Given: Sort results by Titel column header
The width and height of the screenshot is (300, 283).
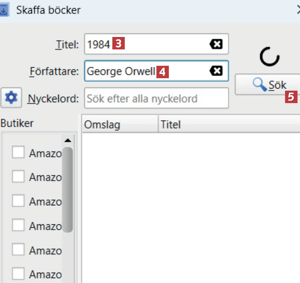Looking at the screenshot, I should coord(227,124).
